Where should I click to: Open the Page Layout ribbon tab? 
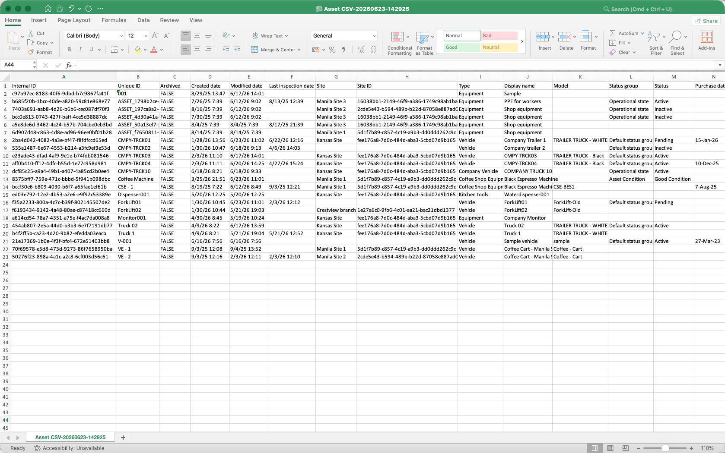click(x=74, y=20)
